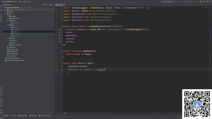Expand the assets folder arrow
Viewport: 212px width, 119px height.
click(8, 16)
